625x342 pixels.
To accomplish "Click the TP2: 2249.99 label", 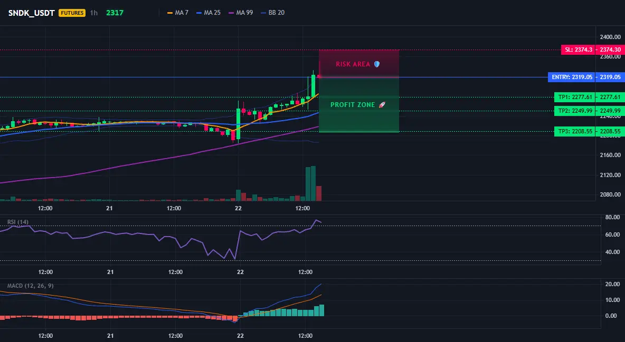I will (575, 111).
